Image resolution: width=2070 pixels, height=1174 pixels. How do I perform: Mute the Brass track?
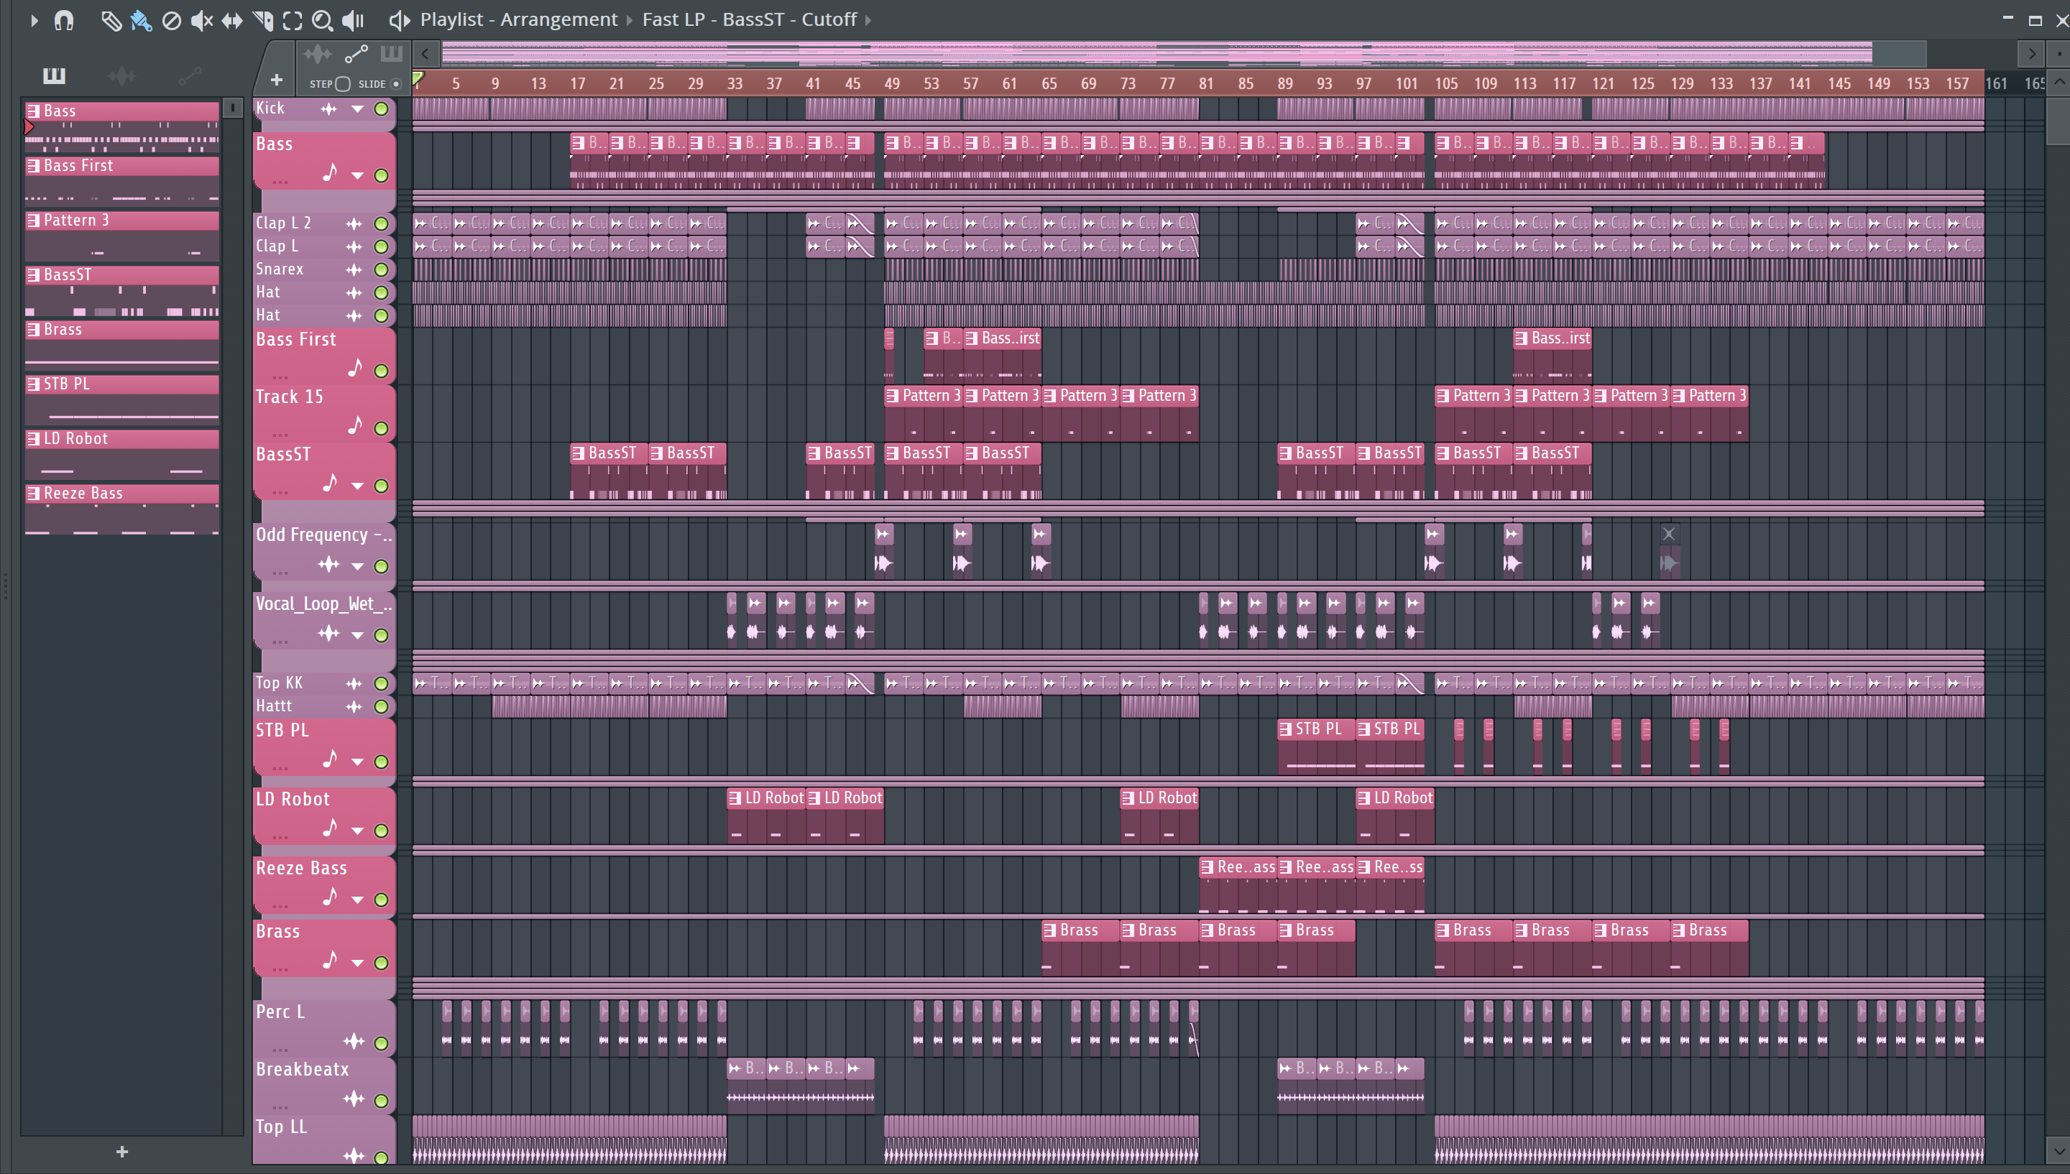(x=382, y=963)
